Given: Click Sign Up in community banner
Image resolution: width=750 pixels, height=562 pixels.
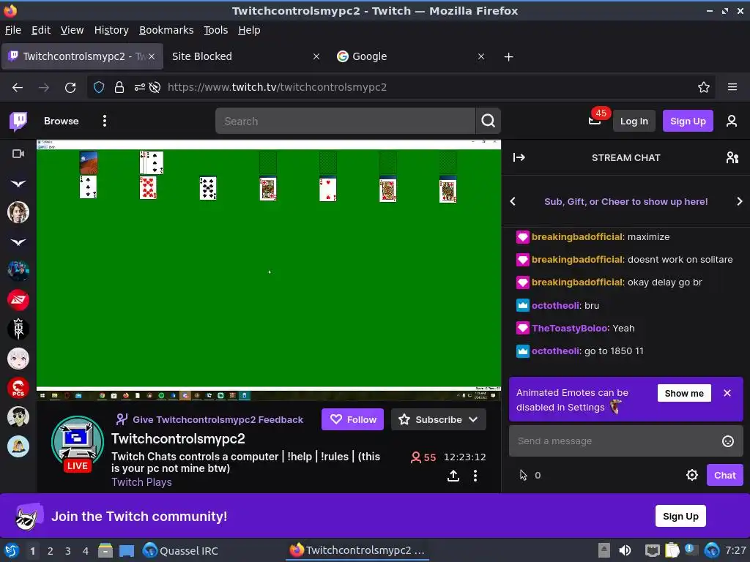Looking at the screenshot, I should (x=680, y=516).
